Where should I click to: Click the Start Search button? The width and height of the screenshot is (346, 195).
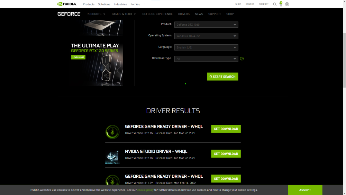point(222,77)
